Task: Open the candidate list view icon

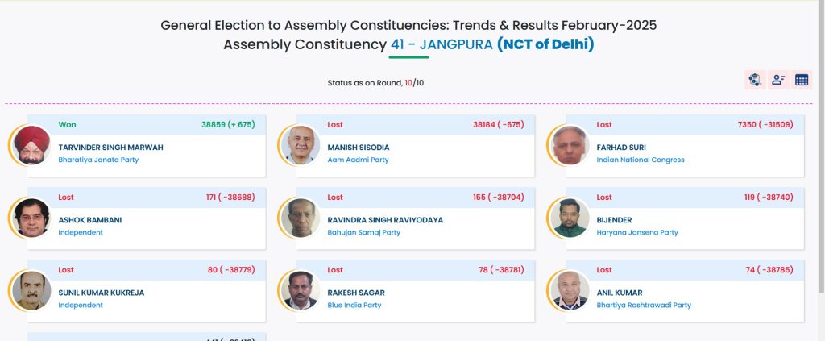Action: 778,80
